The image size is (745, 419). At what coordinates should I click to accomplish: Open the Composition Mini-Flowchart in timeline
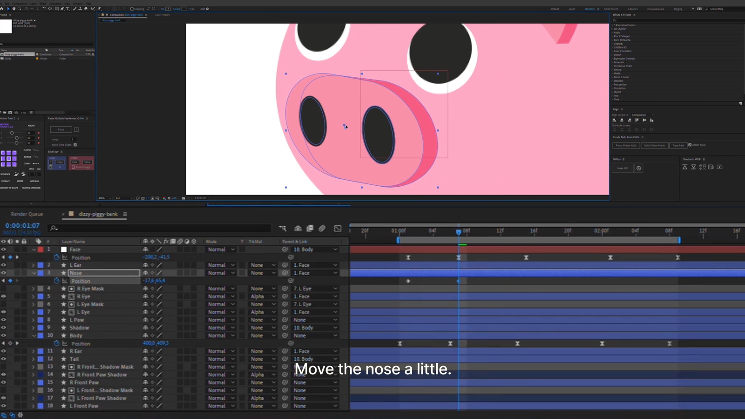tap(283, 228)
